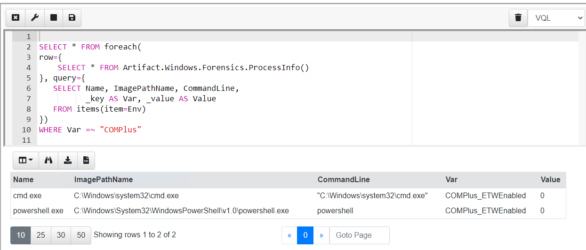This screenshot has width=586, height=250.
Task: Click the Goto Page input field
Action: (x=359, y=235)
